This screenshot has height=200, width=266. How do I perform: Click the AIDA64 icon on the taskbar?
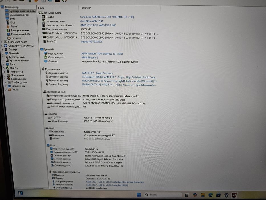234,195
